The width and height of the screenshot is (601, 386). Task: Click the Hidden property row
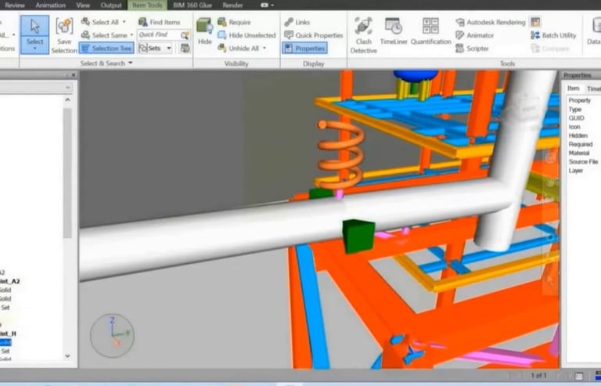pos(578,135)
